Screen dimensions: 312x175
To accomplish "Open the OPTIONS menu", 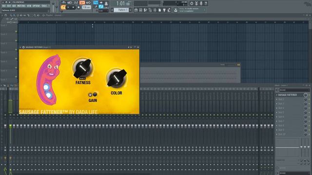I will coord(36,6).
